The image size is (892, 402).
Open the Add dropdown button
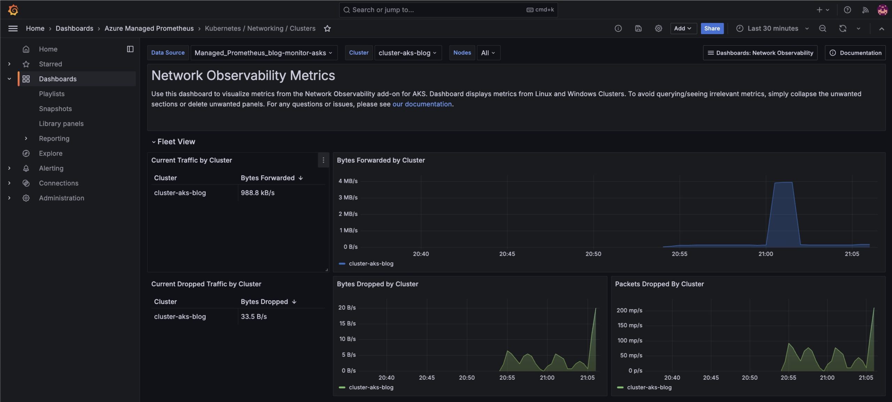pos(683,29)
